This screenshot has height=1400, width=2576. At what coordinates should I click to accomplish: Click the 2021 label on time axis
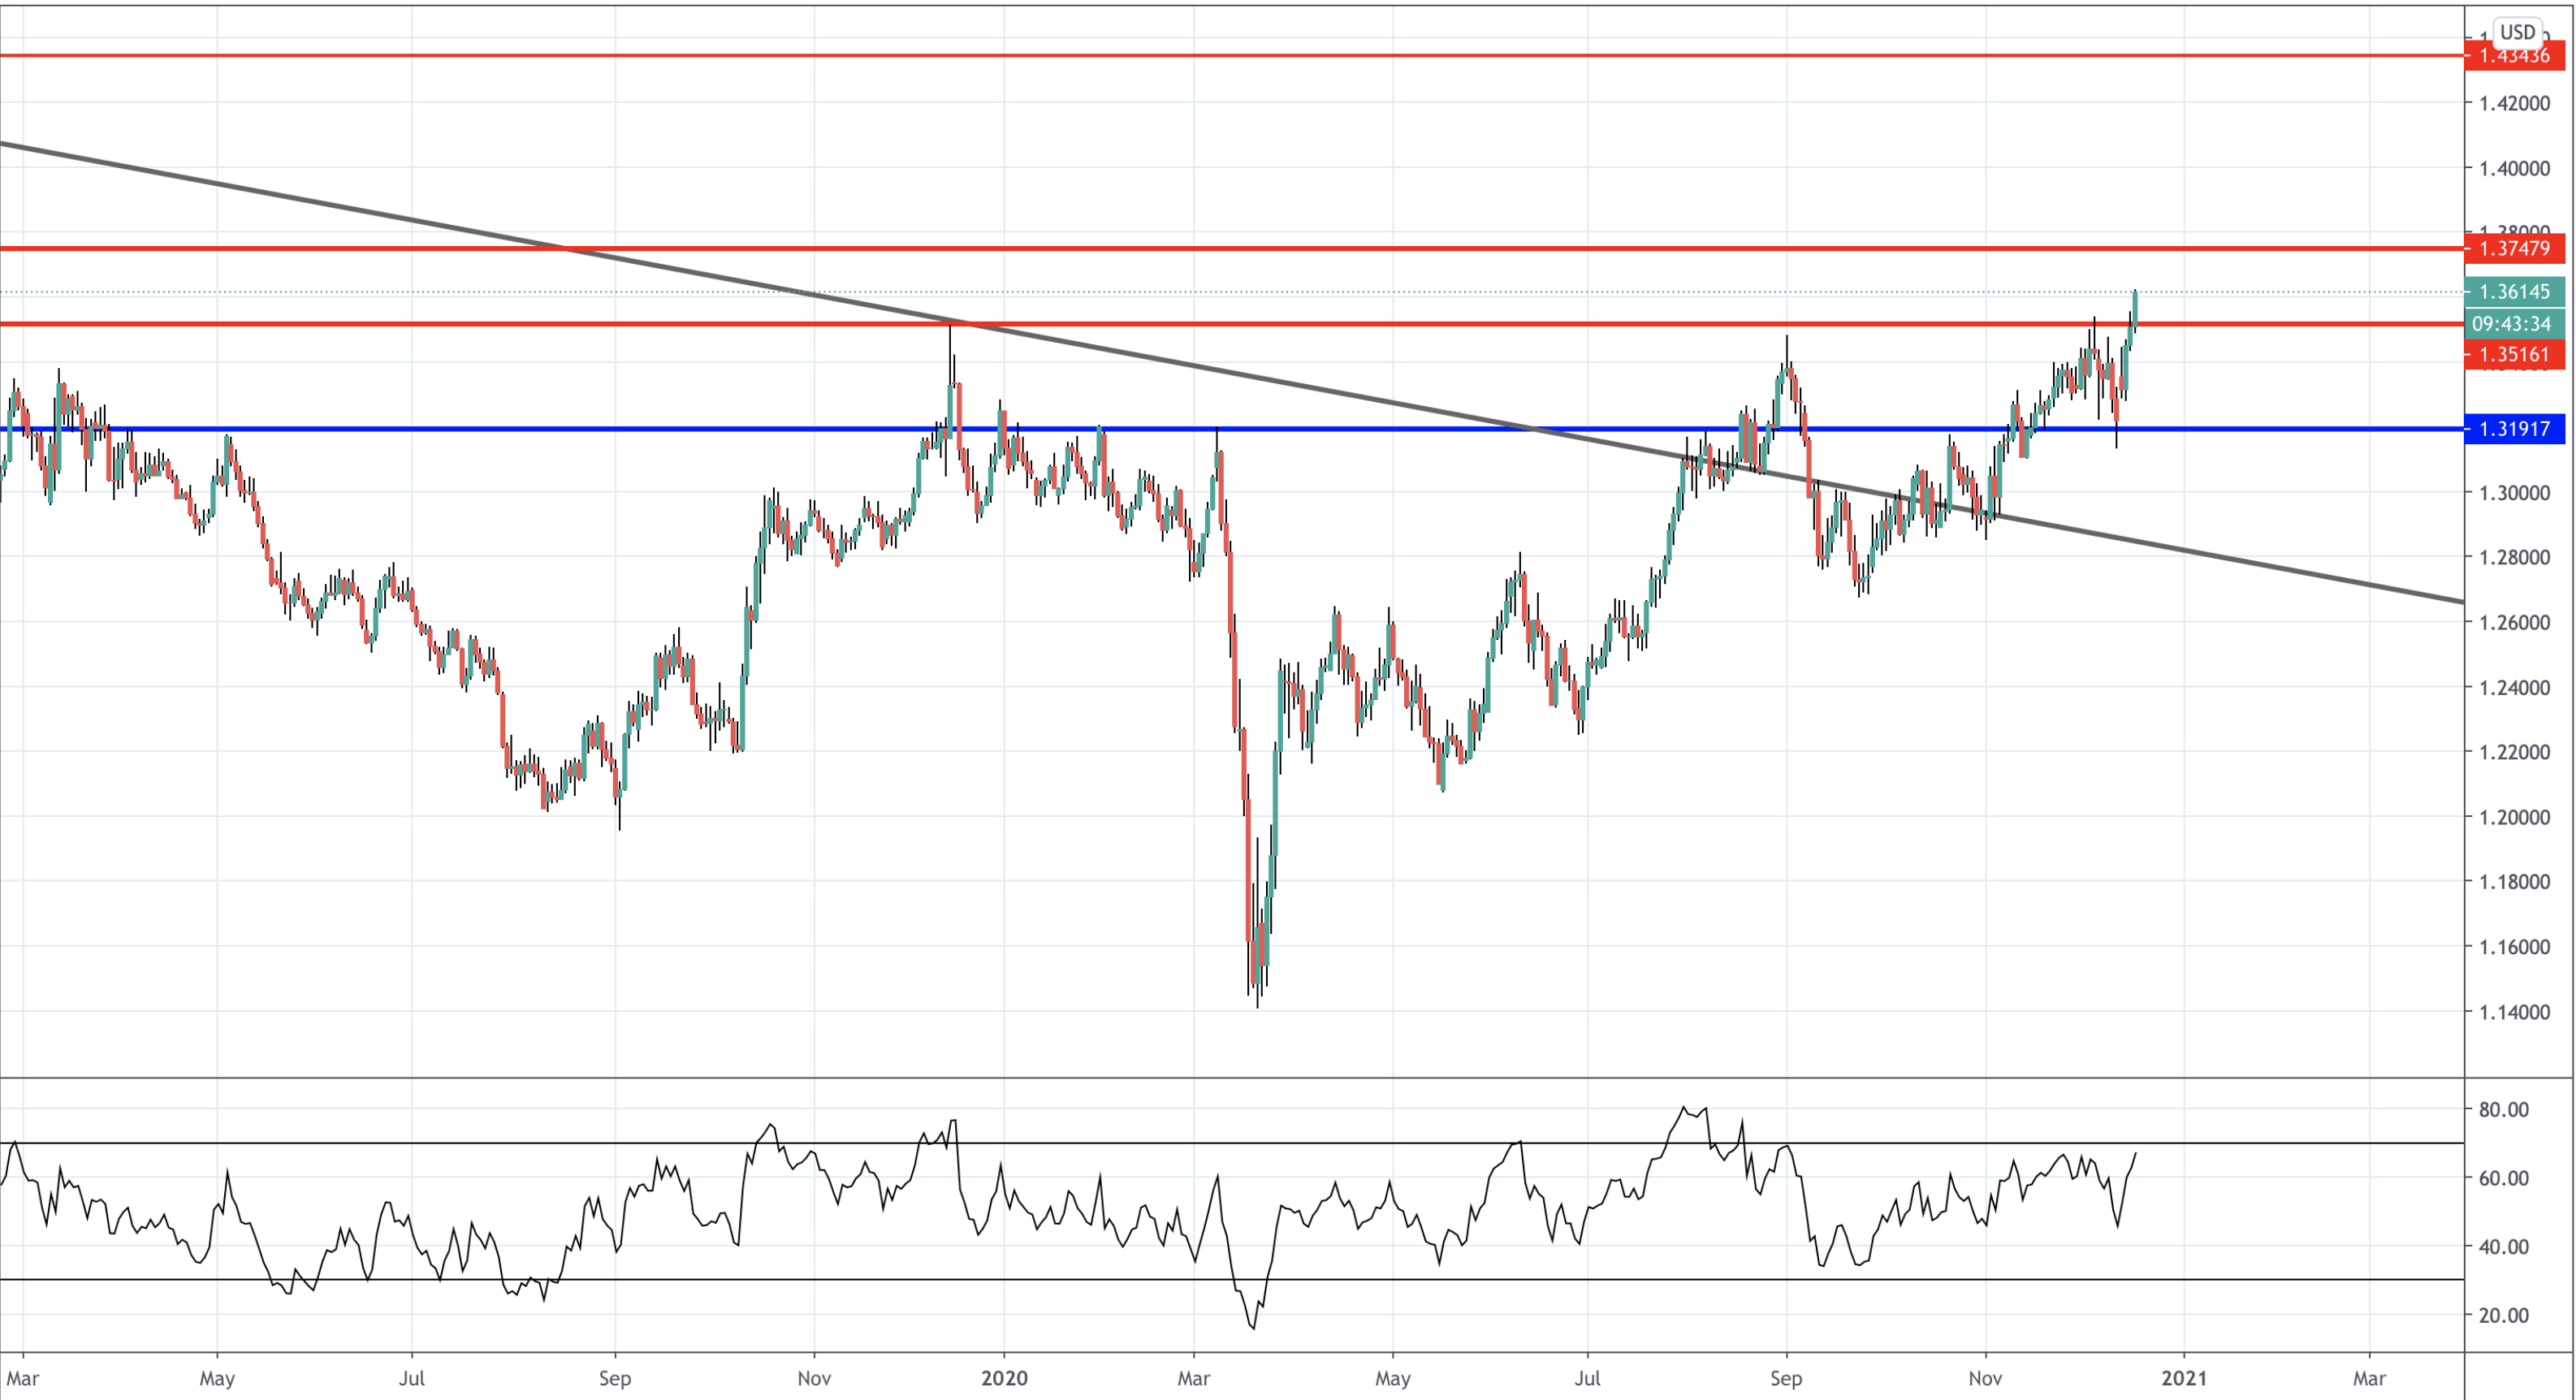click(2183, 1378)
